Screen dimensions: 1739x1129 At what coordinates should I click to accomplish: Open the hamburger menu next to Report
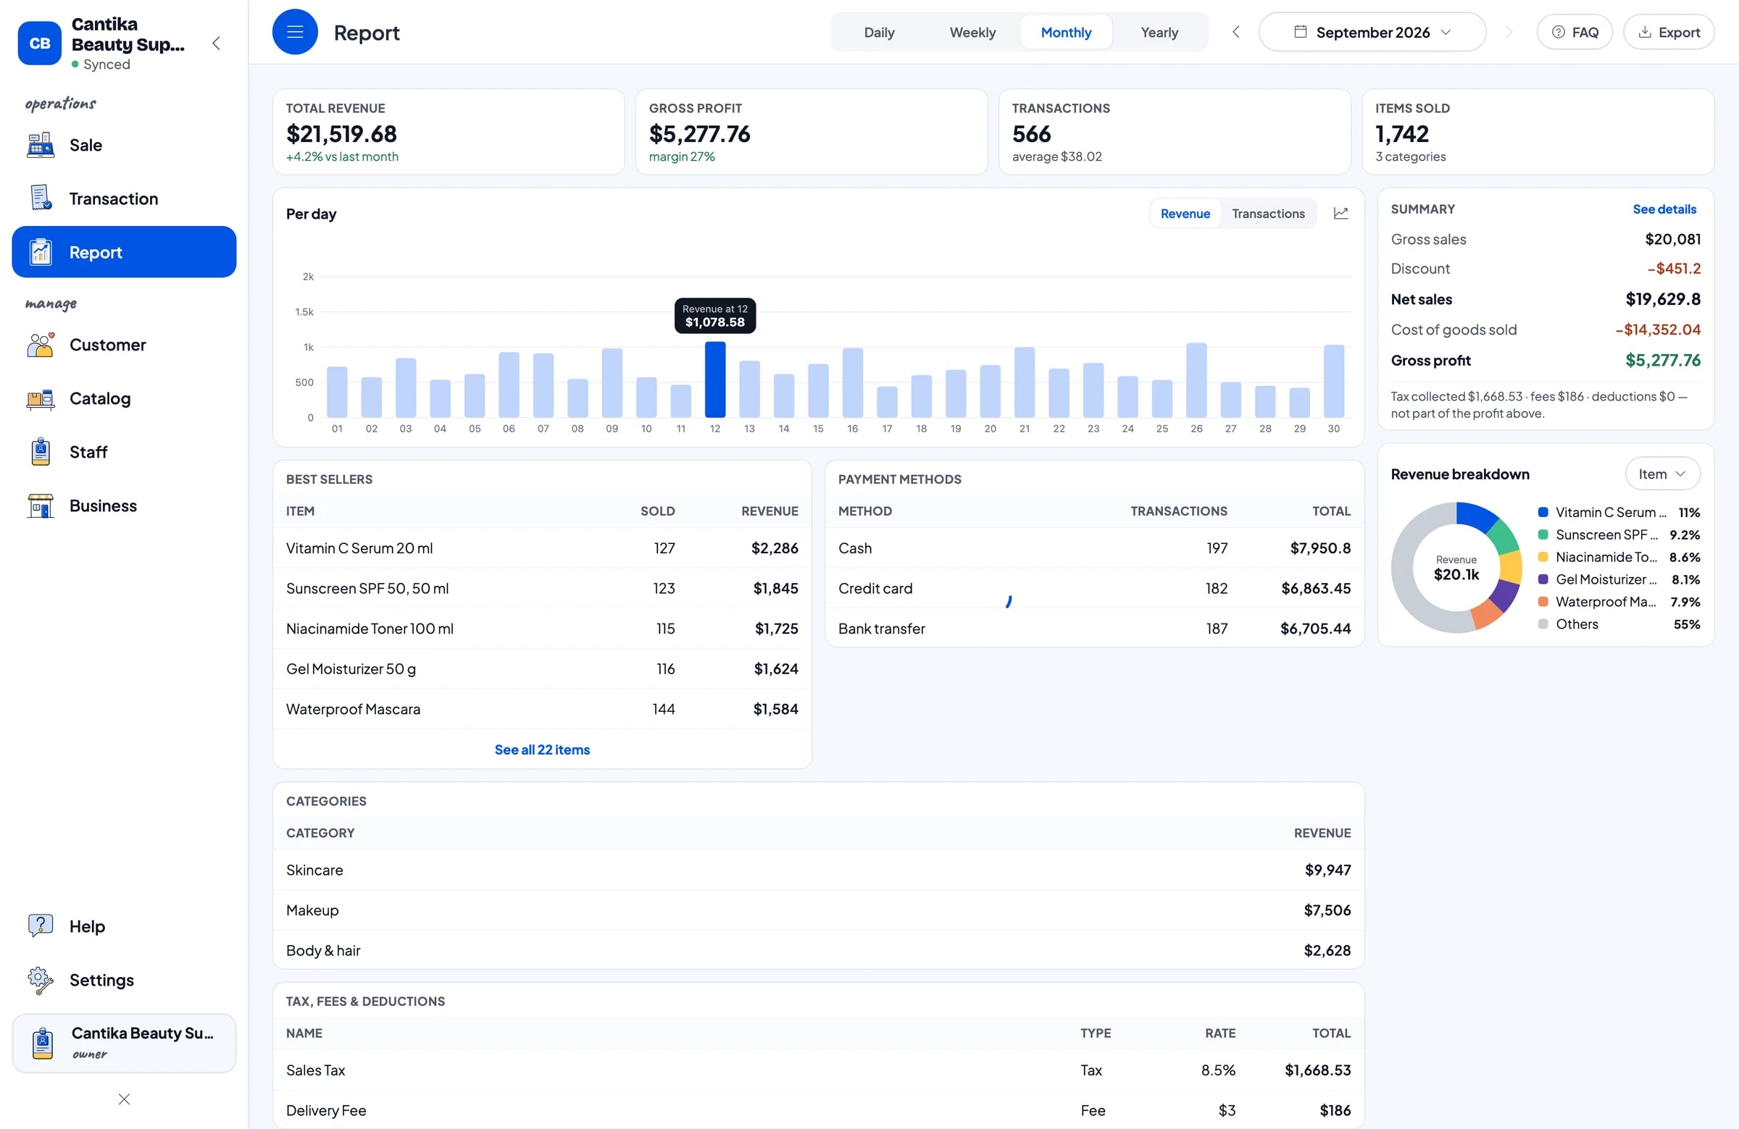(x=294, y=32)
